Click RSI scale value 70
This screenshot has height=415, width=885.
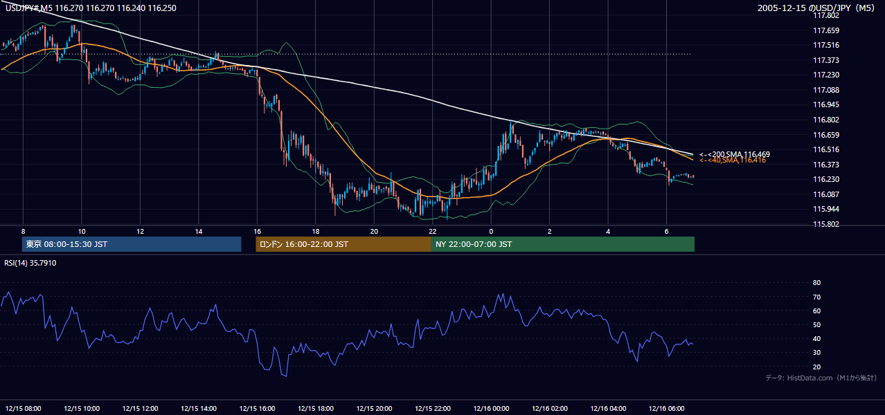[816, 297]
